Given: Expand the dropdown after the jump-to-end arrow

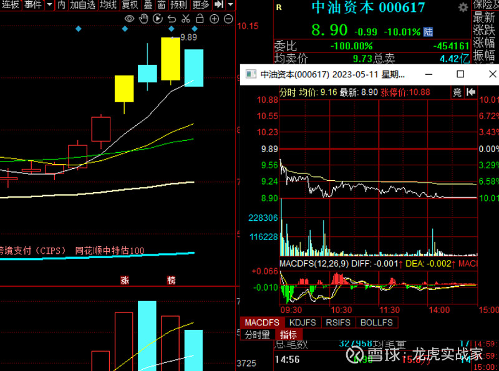Looking at the screenshot, I should 231,4.
